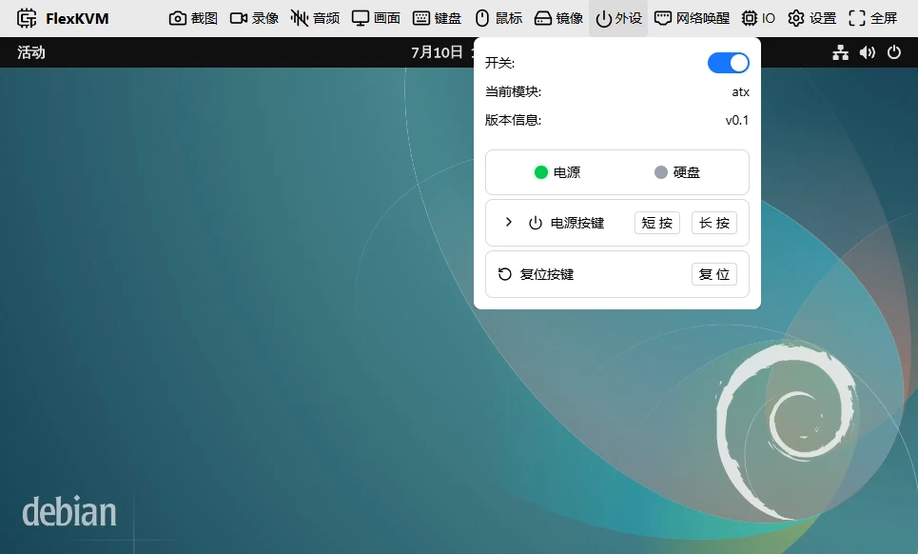Screen dimensions: 918x554
Task: Toggle the 开关 switch off
Action: 729,63
